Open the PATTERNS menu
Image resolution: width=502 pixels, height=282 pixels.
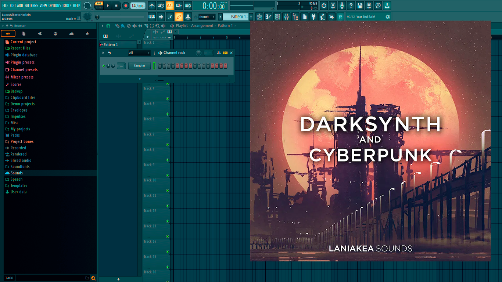click(31, 6)
